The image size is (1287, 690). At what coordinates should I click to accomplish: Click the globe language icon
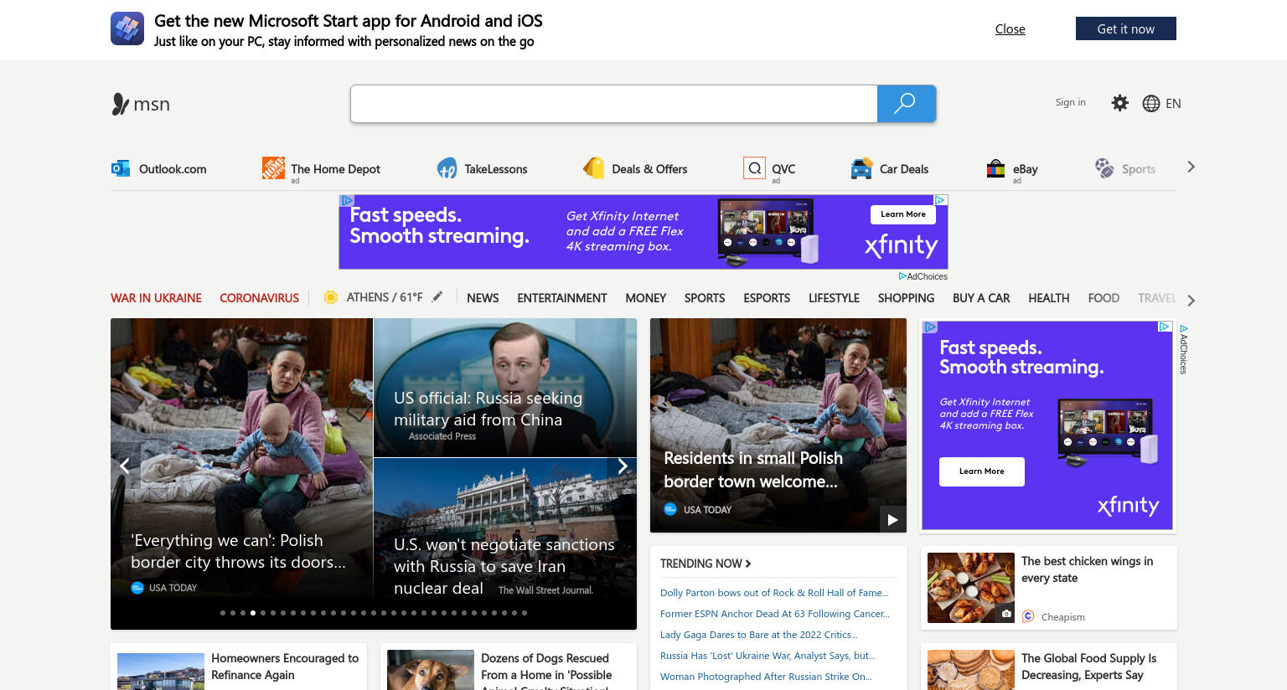click(x=1151, y=103)
